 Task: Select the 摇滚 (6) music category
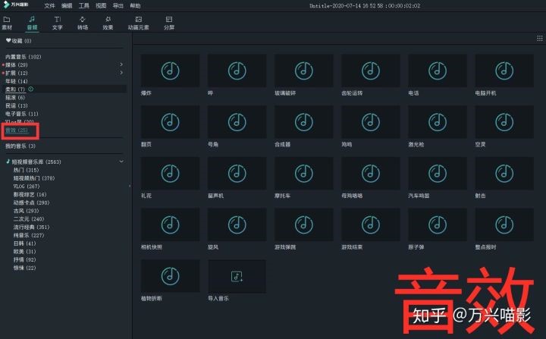15,98
